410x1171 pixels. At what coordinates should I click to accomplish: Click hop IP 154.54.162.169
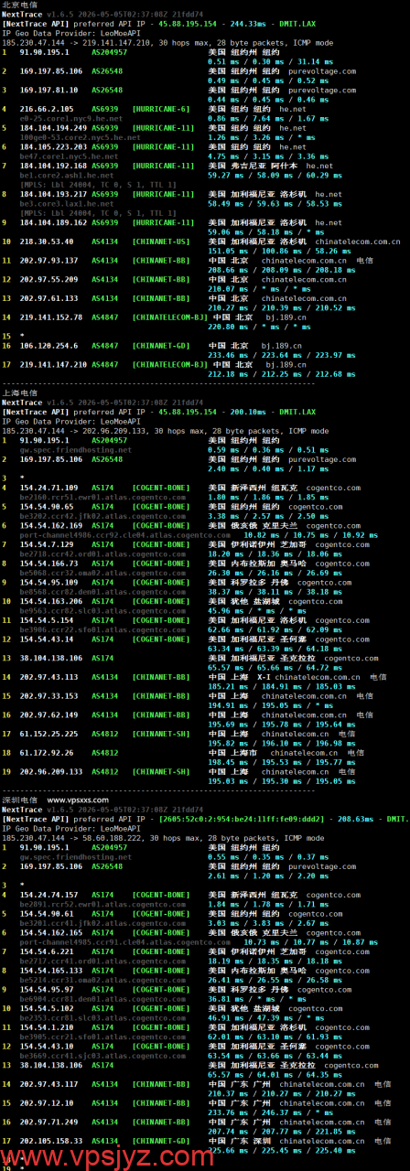coord(49,526)
